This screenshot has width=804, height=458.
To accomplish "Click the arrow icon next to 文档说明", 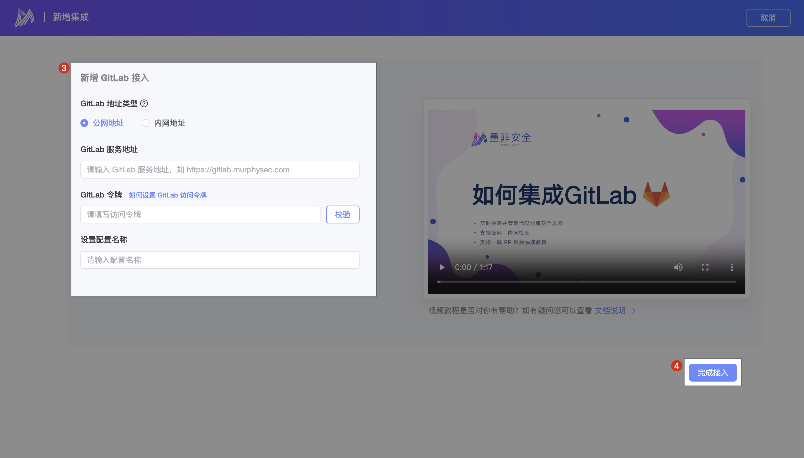I will 632,311.
